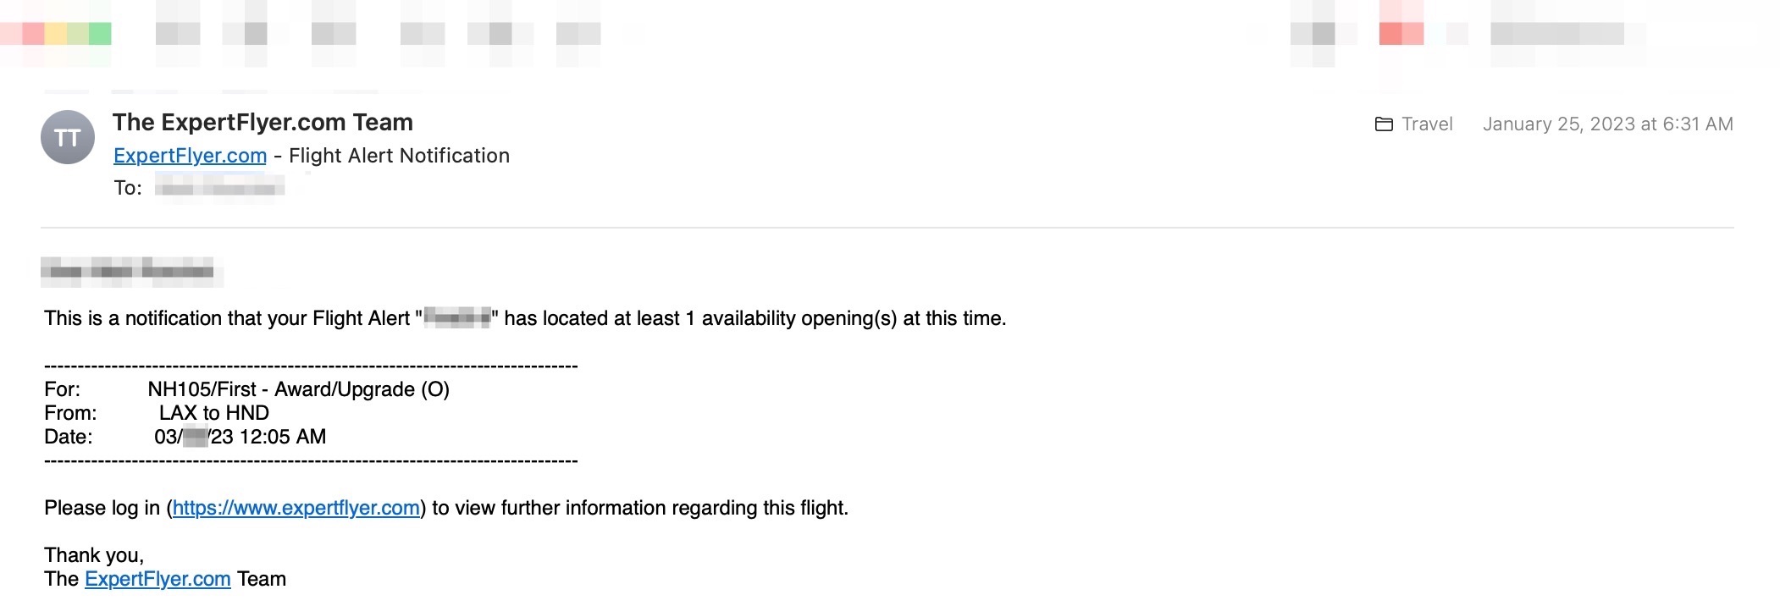Click the green window zoom button
This screenshot has height=606, width=1780.
point(100,34)
